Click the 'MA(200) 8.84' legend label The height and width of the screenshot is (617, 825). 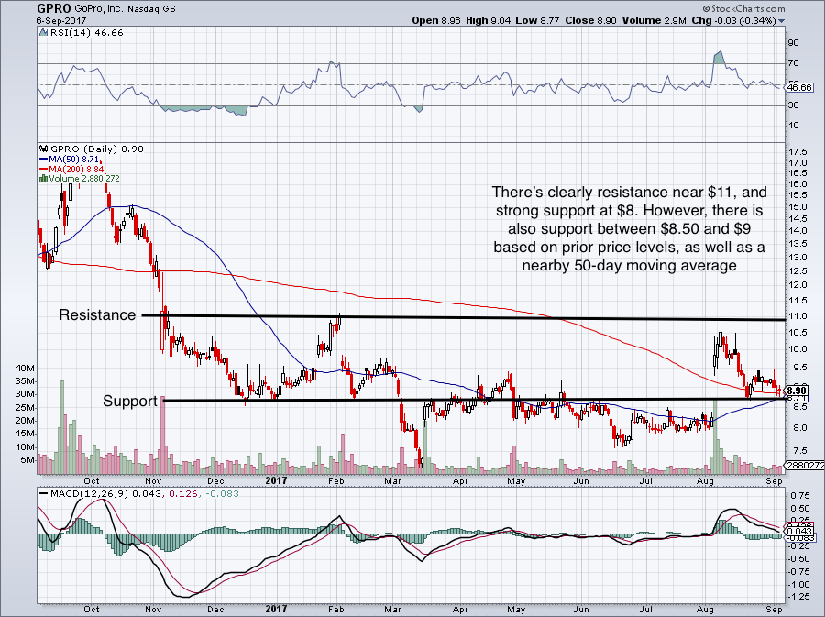76,170
